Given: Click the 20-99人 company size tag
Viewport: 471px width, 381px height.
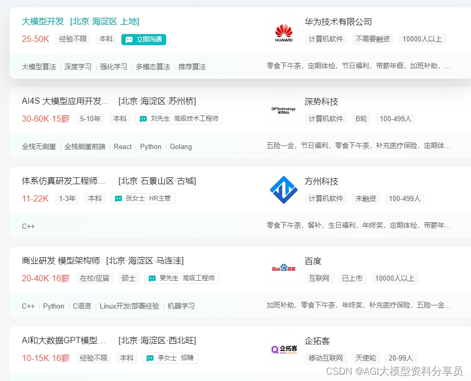Looking at the screenshot, I should tap(401, 358).
